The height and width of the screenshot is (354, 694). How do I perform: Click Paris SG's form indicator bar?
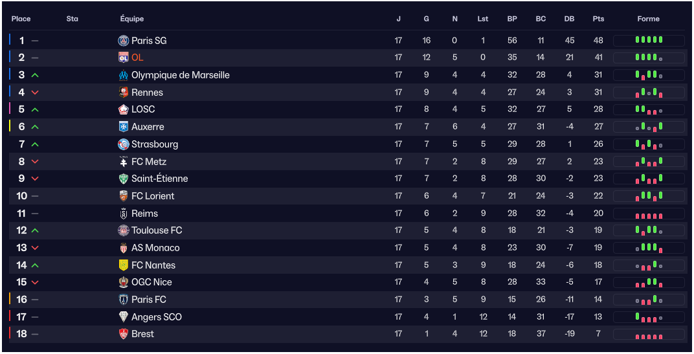click(649, 41)
